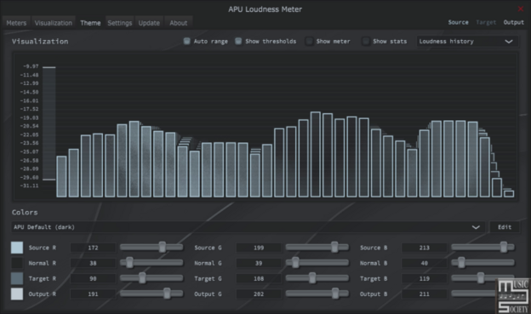Click the Visualization section heading

point(40,42)
